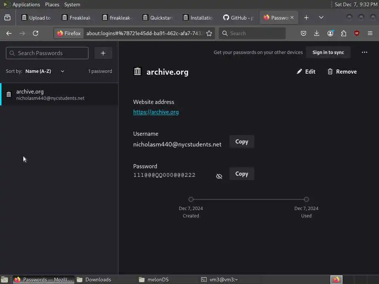
Task: Open the Downloads toolbar icon
Action: (x=317, y=33)
